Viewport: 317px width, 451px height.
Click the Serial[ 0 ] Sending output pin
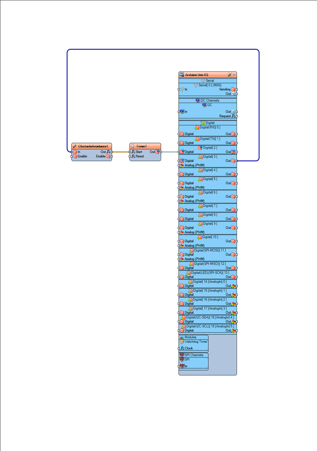[237, 89]
